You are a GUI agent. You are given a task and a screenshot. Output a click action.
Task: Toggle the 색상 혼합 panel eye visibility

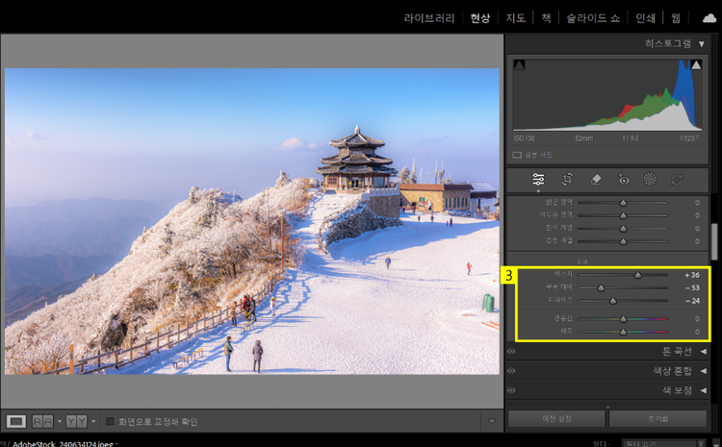(x=511, y=371)
